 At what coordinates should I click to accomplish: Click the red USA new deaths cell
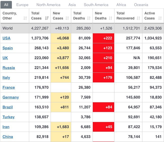[x=103, y=38]
